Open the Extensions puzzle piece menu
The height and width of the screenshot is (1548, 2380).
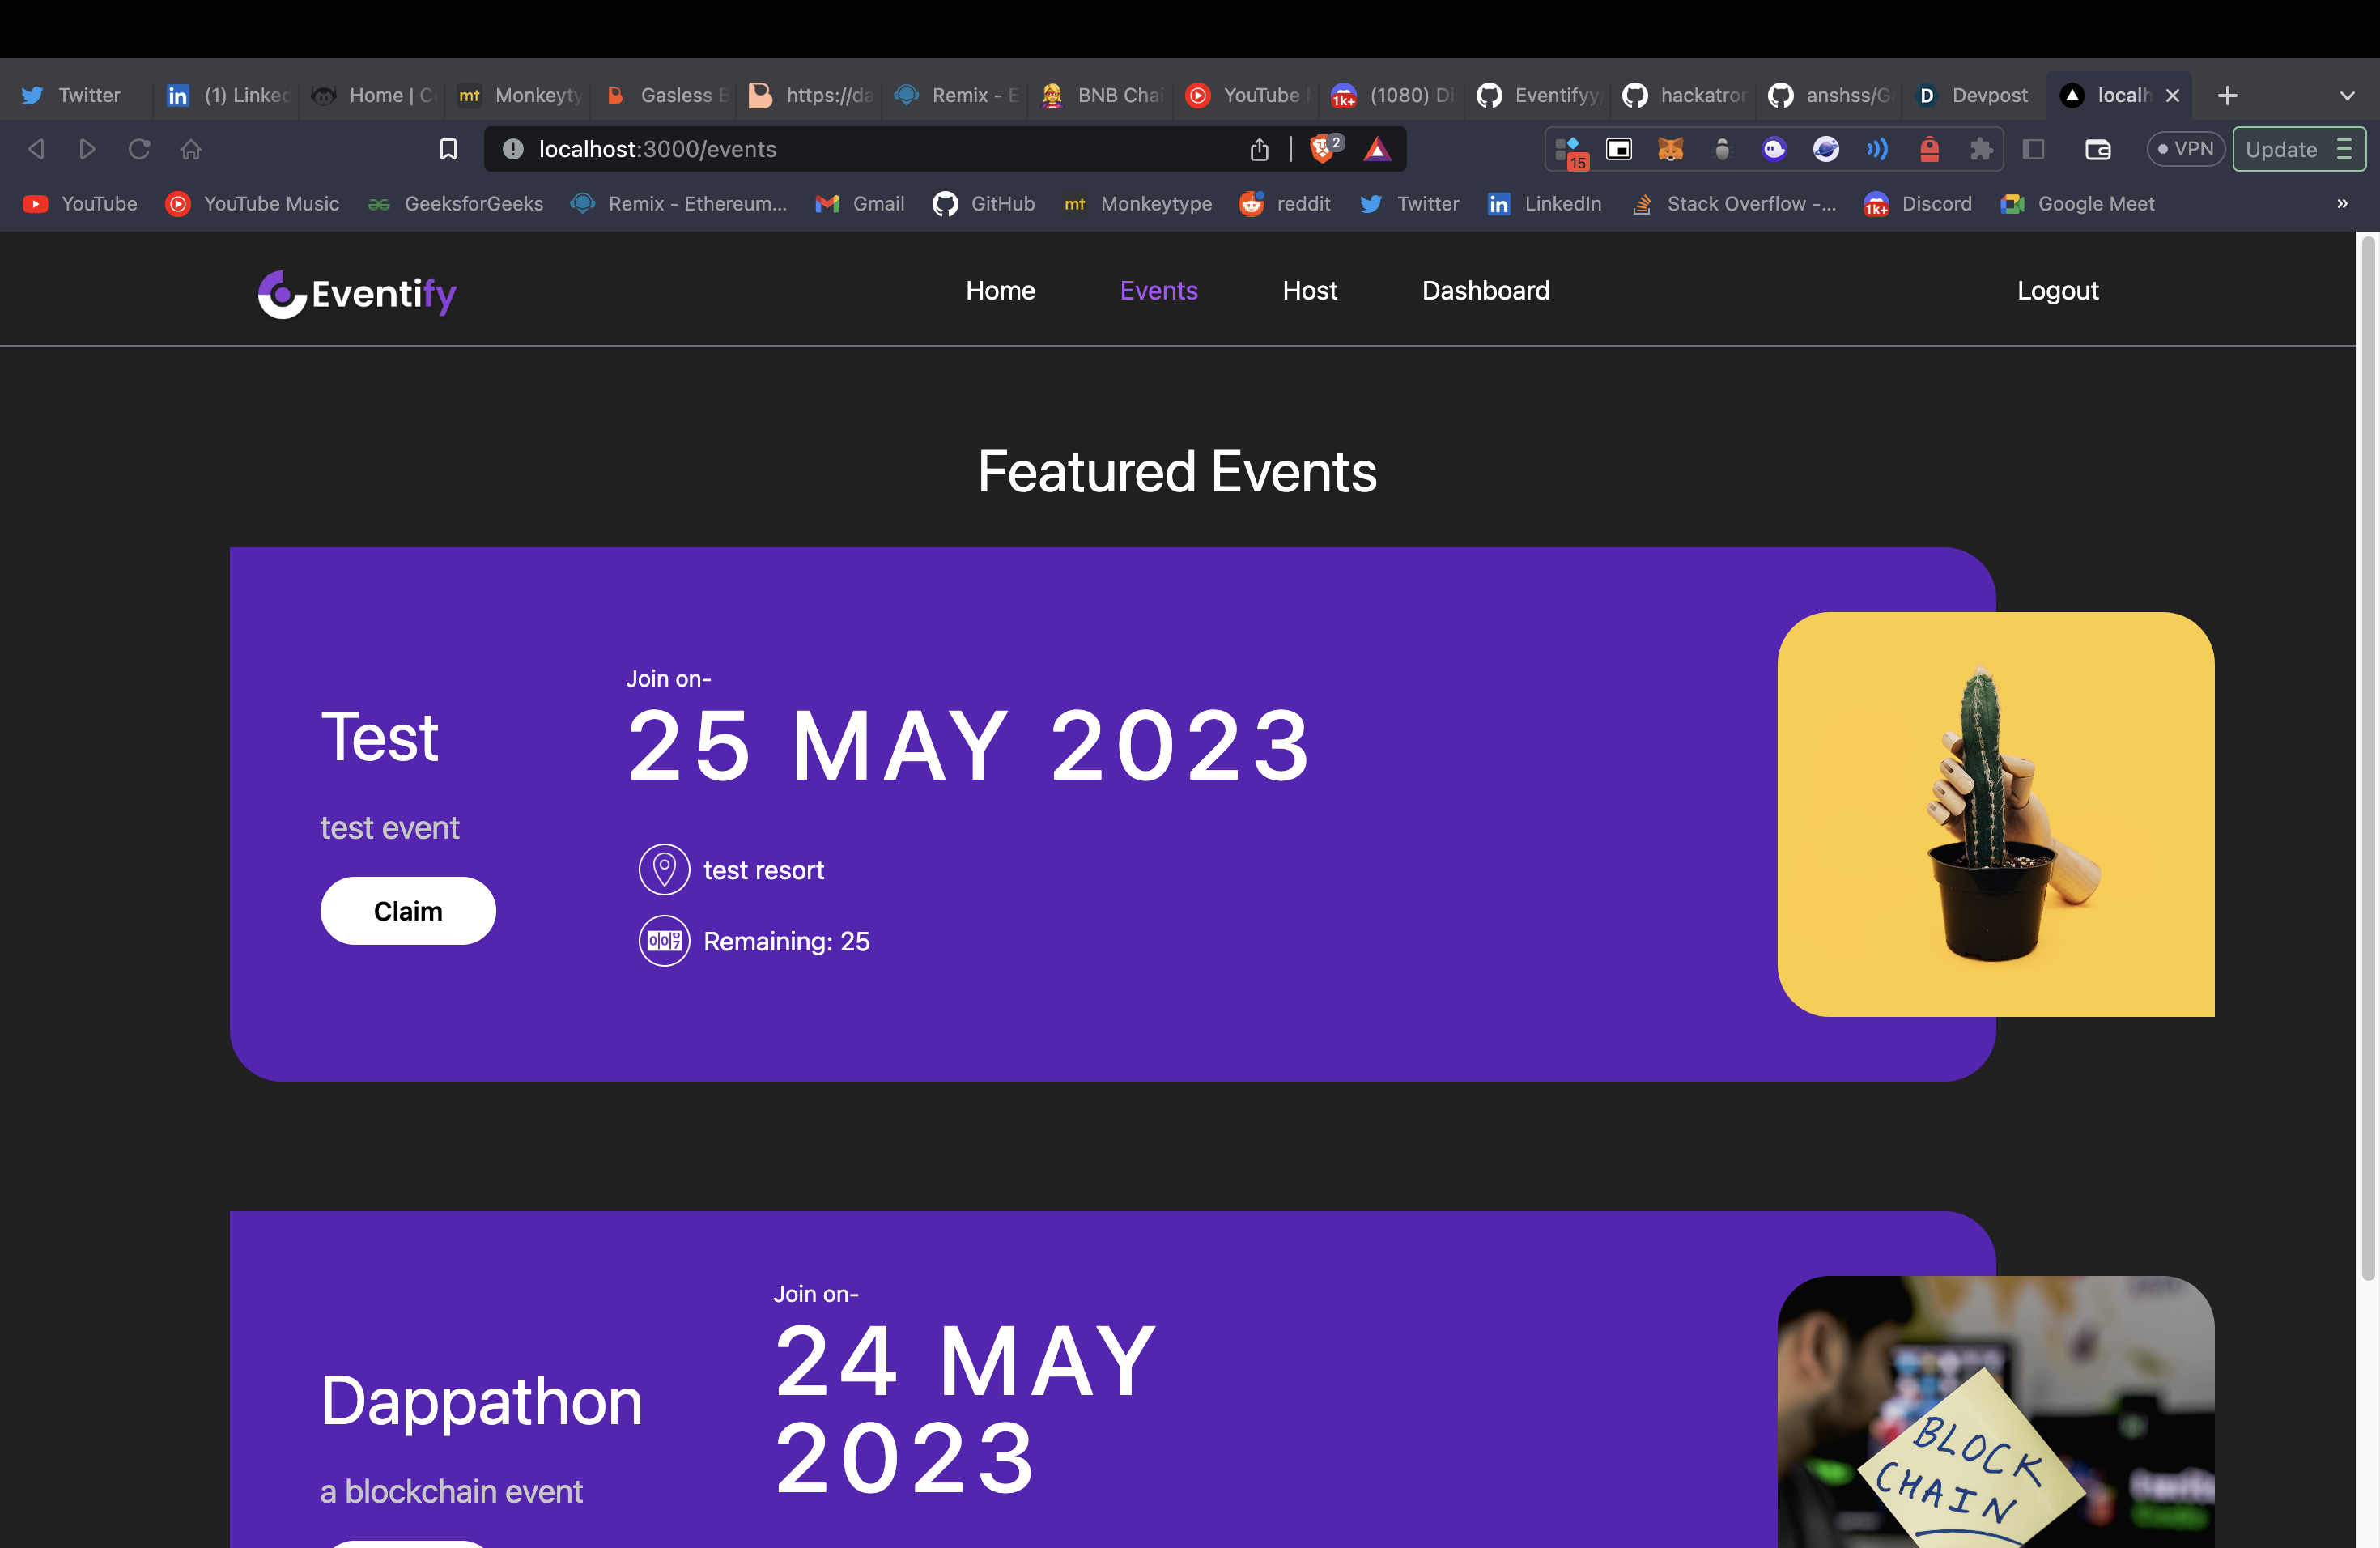click(1981, 150)
